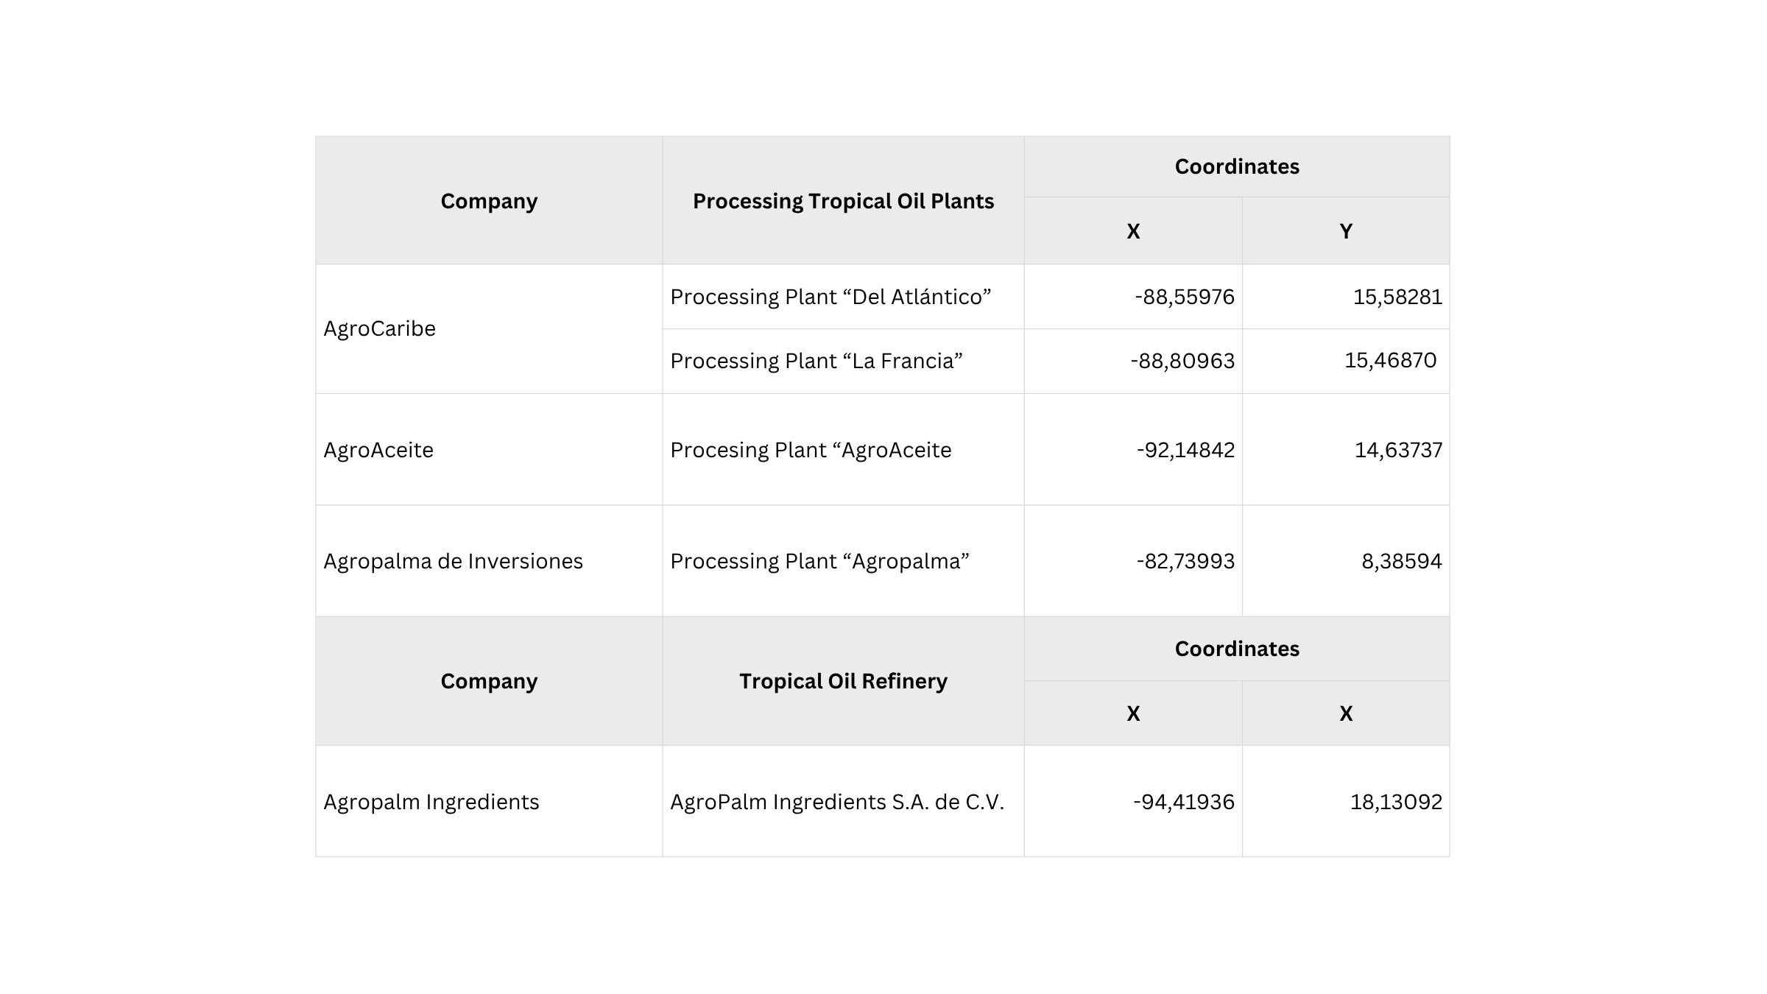This screenshot has width=1767, height=994.
Task: Click the Agropalm Ingredients company cell
Action: [431, 802]
